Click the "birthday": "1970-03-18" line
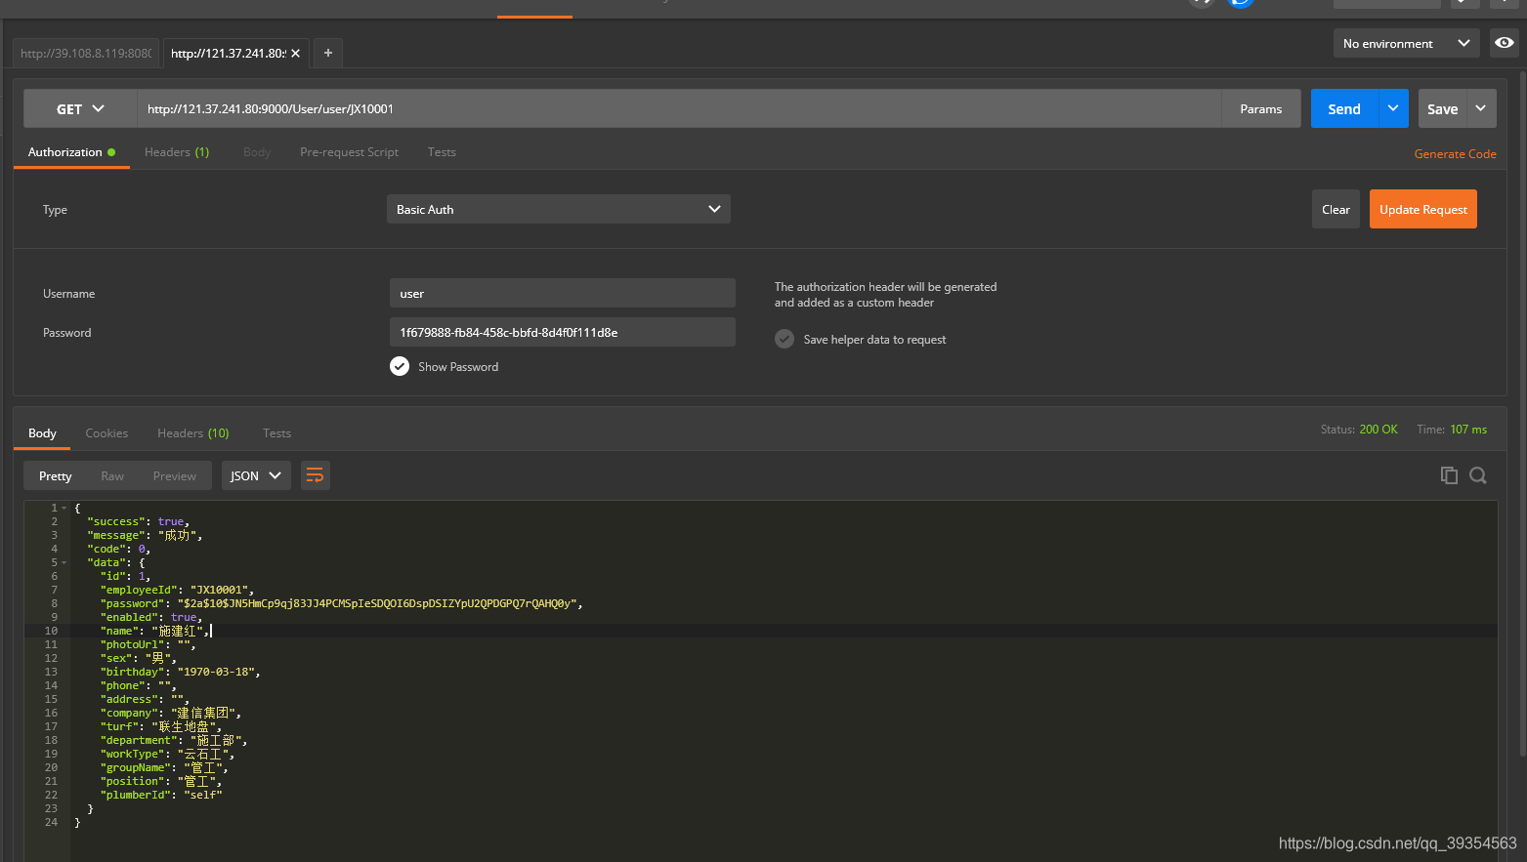This screenshot has width=1527, height=862. (x=180, y=672)
